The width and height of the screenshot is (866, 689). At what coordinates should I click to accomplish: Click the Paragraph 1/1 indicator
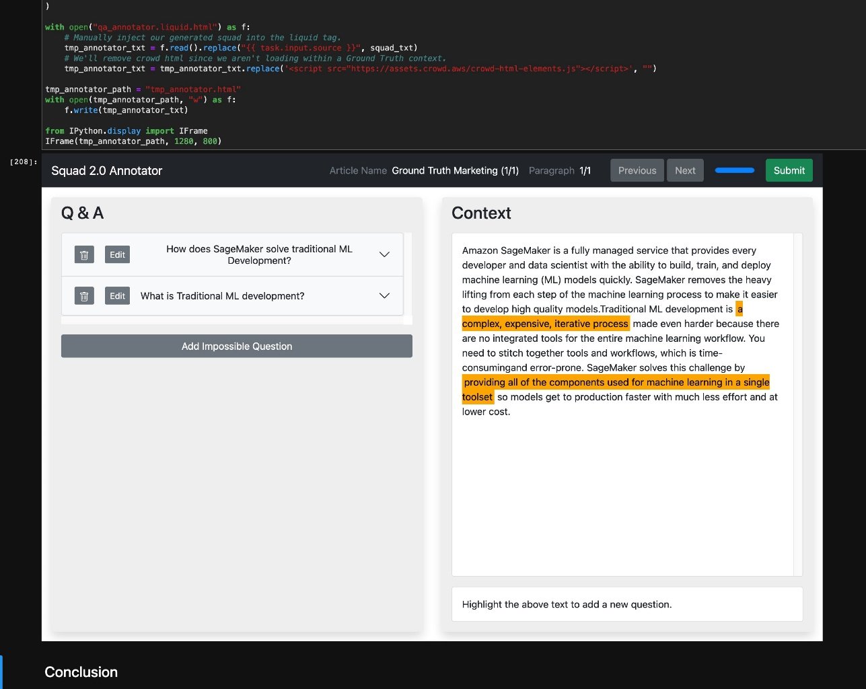560,171
